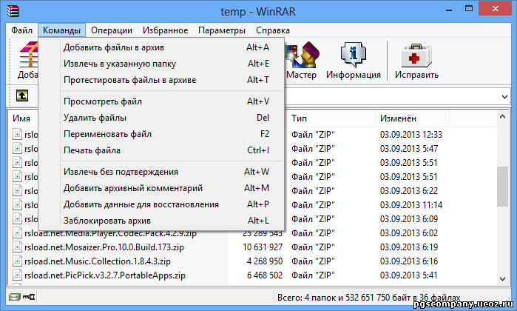Viewport: 517px width, 311px height.
Task: Choose Извлечь в указанную папку
Action: point(161,64)
